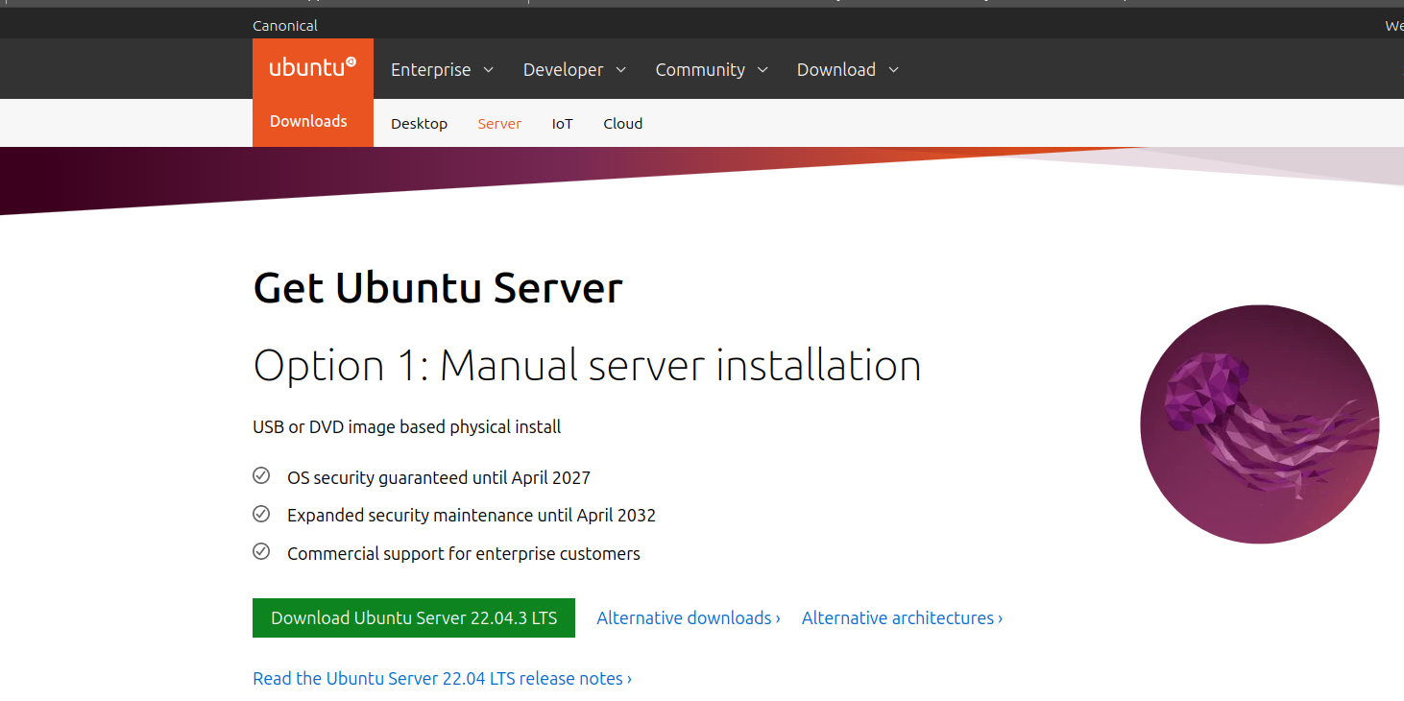Click the checkmark icon beside Commercial support
1404x701 pixels.
click(x=261, y=551)
